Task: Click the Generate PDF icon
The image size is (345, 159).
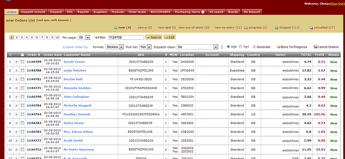Action: tap(254, 47)
